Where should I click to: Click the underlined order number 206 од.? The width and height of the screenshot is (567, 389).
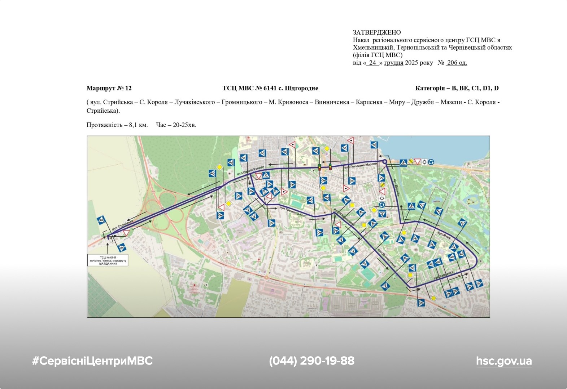coord(457,63)
